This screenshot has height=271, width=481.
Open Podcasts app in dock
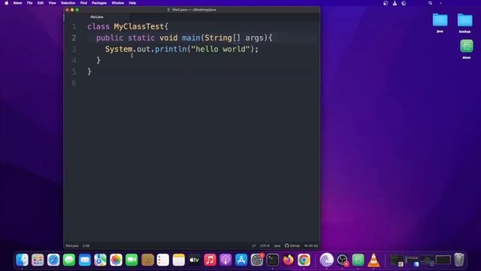click(225, 260)
